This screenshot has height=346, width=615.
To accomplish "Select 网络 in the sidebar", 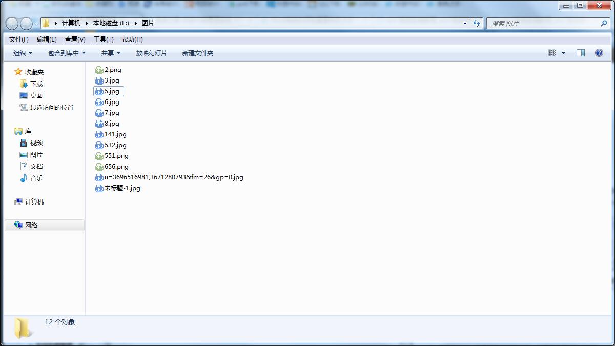I will pos(30,225).
